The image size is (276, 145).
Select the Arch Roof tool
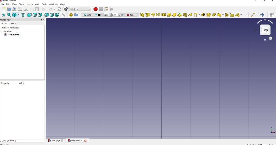coord(190,15)
